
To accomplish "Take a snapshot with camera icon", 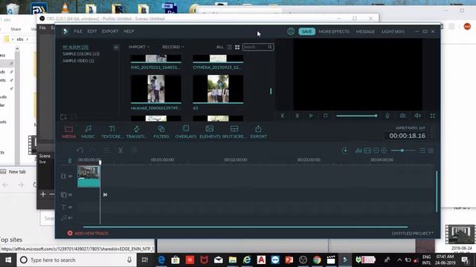I will [402, 116].
